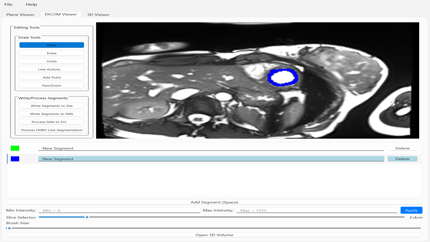
Task: Click the green segment color swatch
Action: [x=15, y=148]
